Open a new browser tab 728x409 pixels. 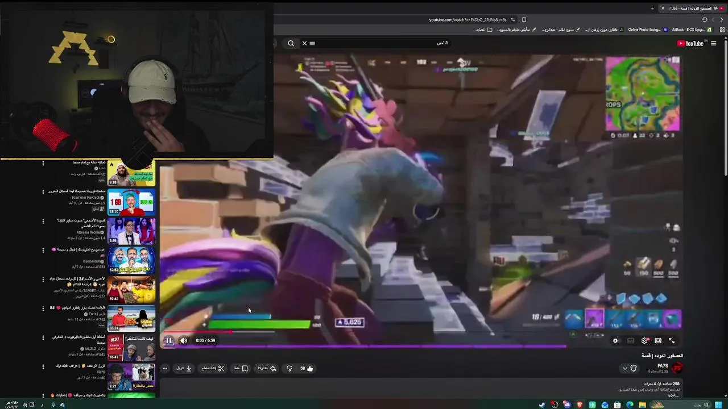[652, 9]
